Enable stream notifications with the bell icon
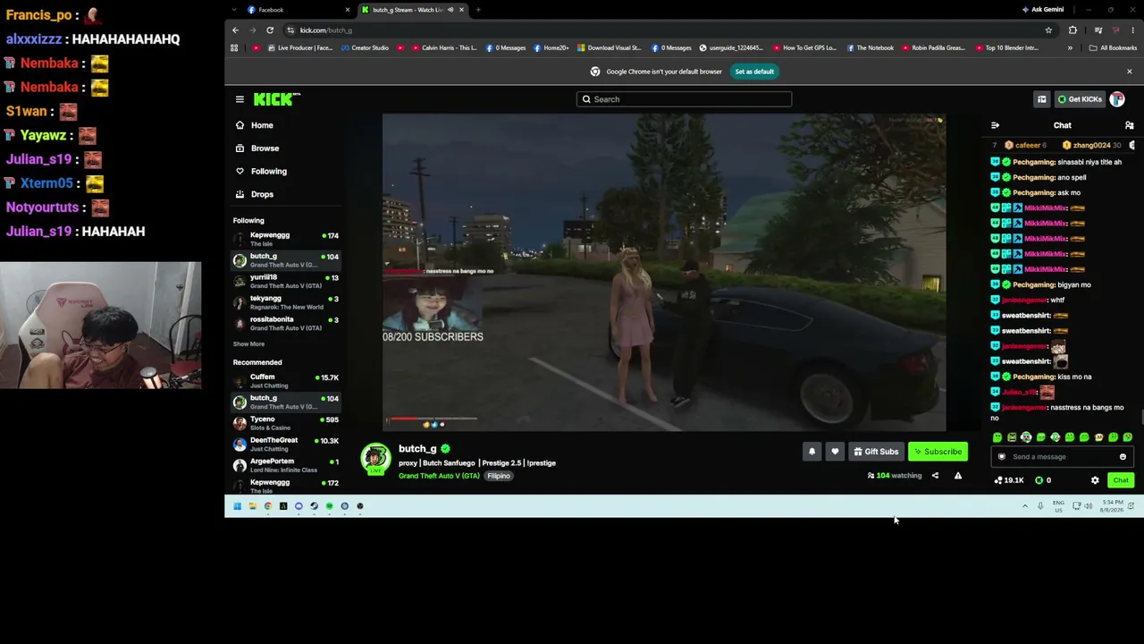 point(812,452)
